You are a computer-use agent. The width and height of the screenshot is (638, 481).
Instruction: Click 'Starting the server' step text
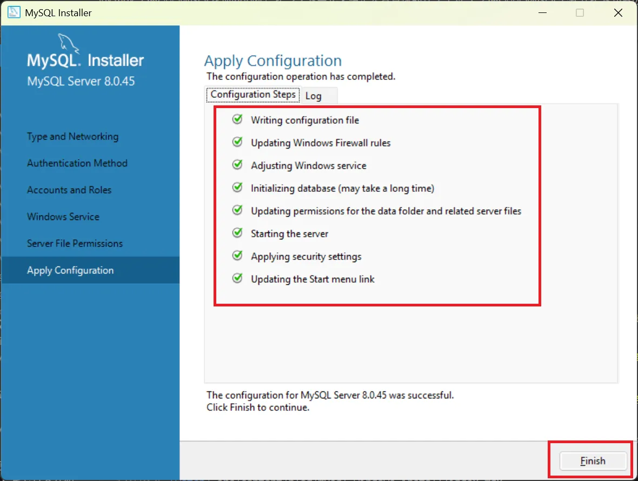[289, 234]
